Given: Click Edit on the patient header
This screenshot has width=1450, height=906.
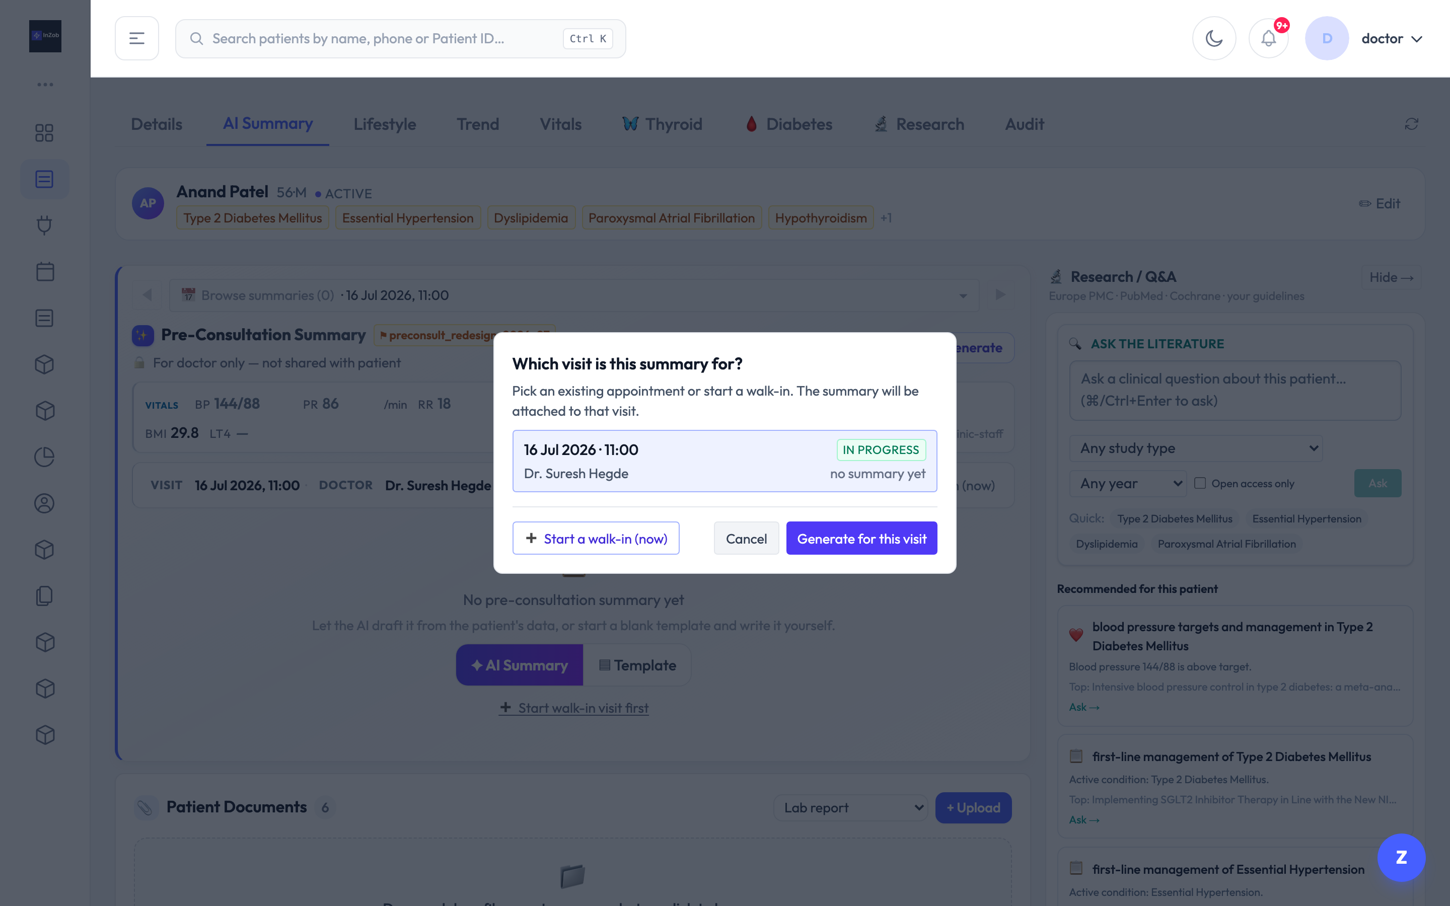Looking at the screenshot, I should [x=1380, y=203].
